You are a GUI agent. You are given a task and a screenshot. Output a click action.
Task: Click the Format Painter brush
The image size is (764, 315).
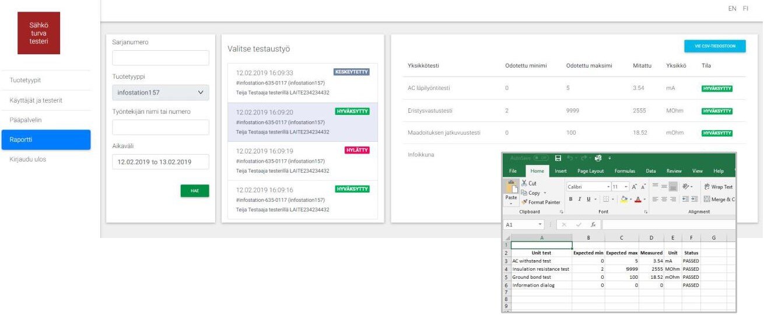(x=524, y=202)
